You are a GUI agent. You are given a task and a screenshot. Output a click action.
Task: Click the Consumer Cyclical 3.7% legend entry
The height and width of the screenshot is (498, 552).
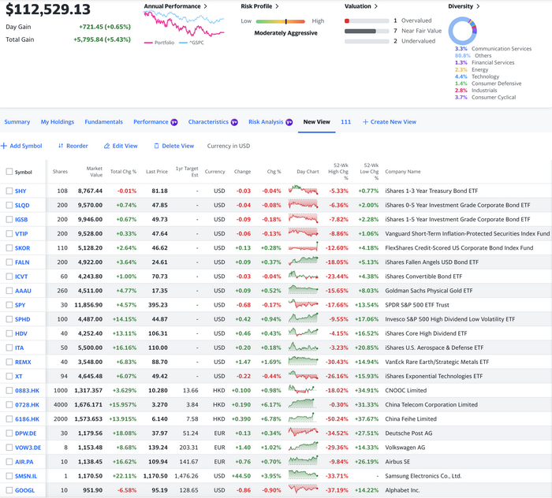pyautogui.click(x=485, y=97)
